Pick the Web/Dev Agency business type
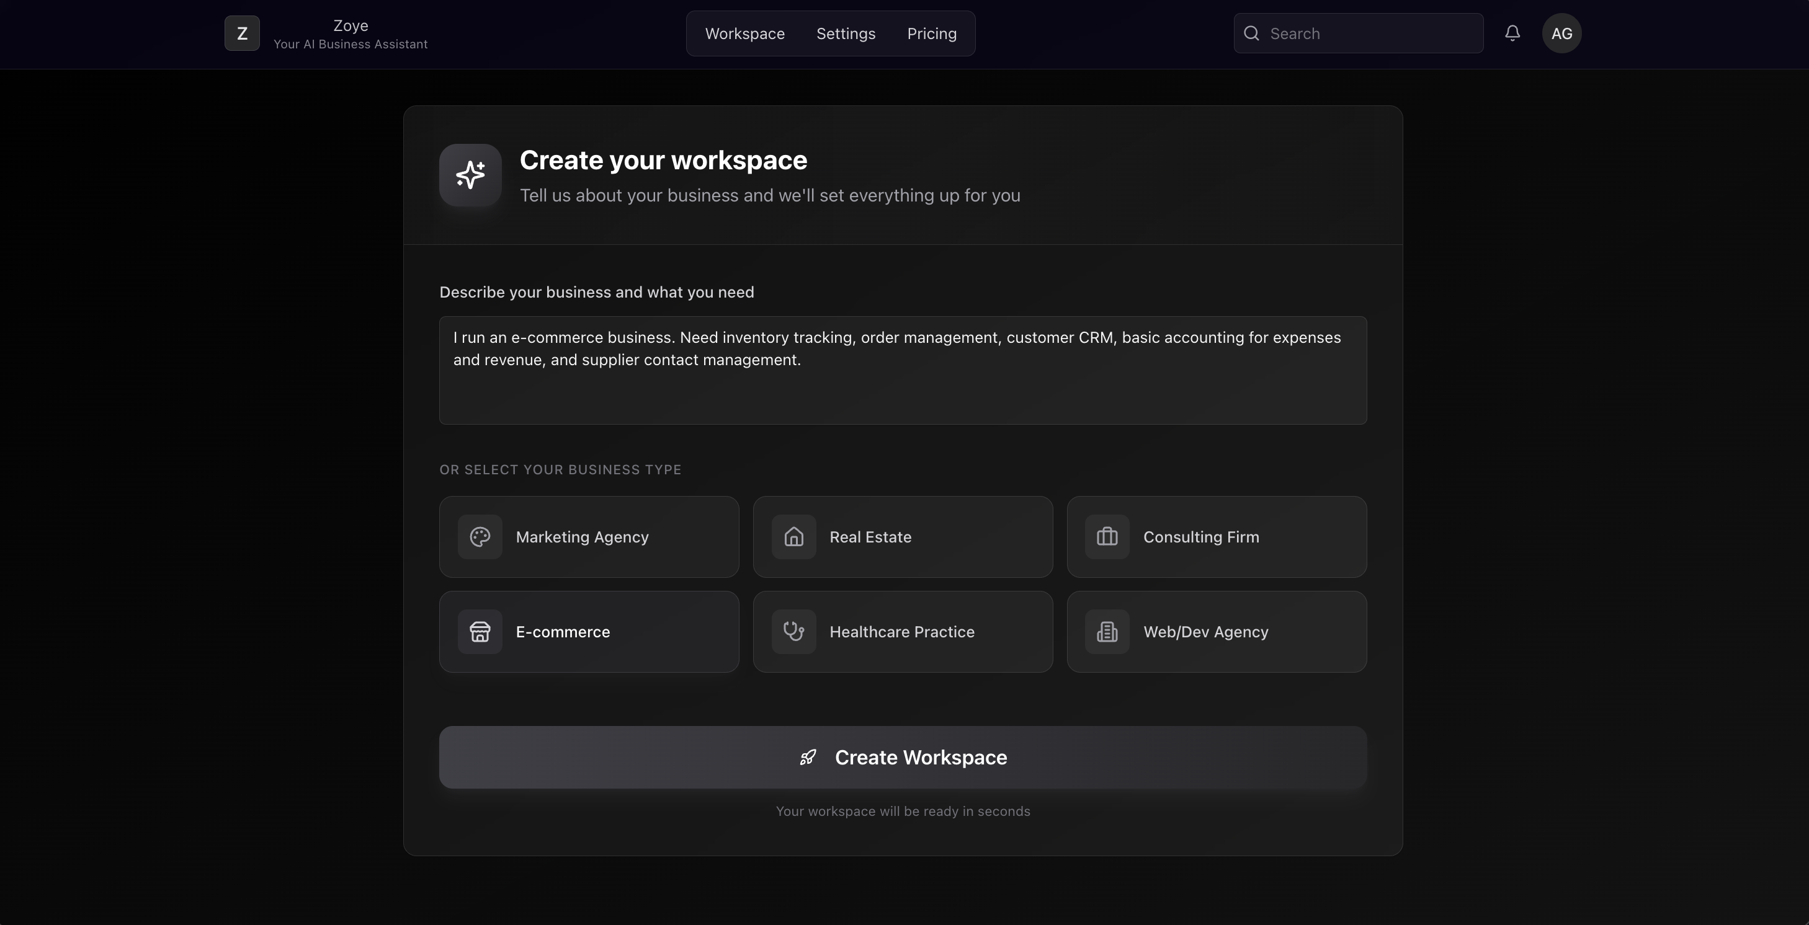The image size is (1809, 925). point(1217,632)
